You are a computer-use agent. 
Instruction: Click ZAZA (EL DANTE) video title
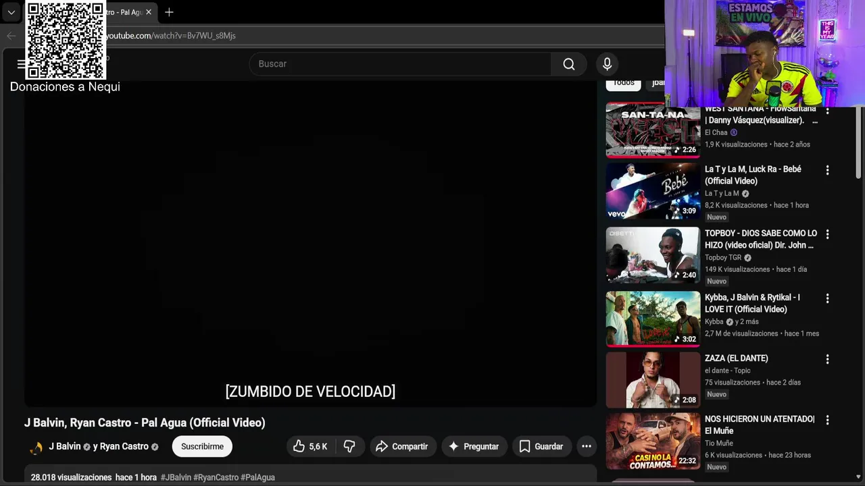737,358
